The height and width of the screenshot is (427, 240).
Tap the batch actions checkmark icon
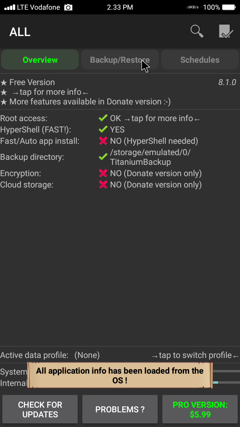pos(226,32)
